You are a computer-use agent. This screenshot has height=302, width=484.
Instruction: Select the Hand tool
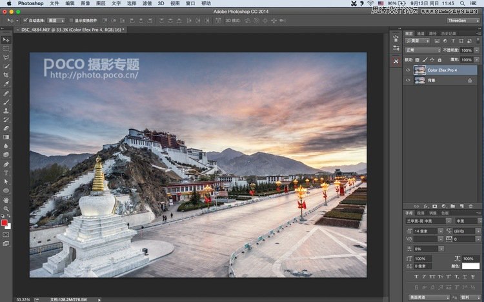(6, 200)
